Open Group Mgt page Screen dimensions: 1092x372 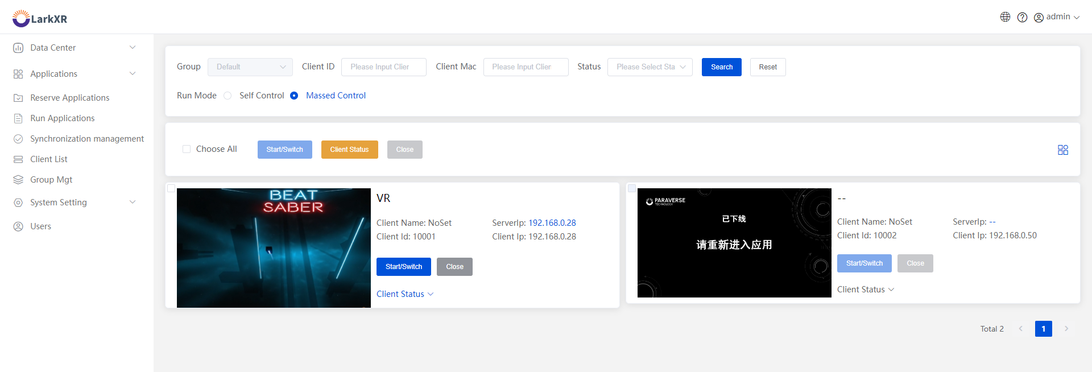tap(51, 180)
